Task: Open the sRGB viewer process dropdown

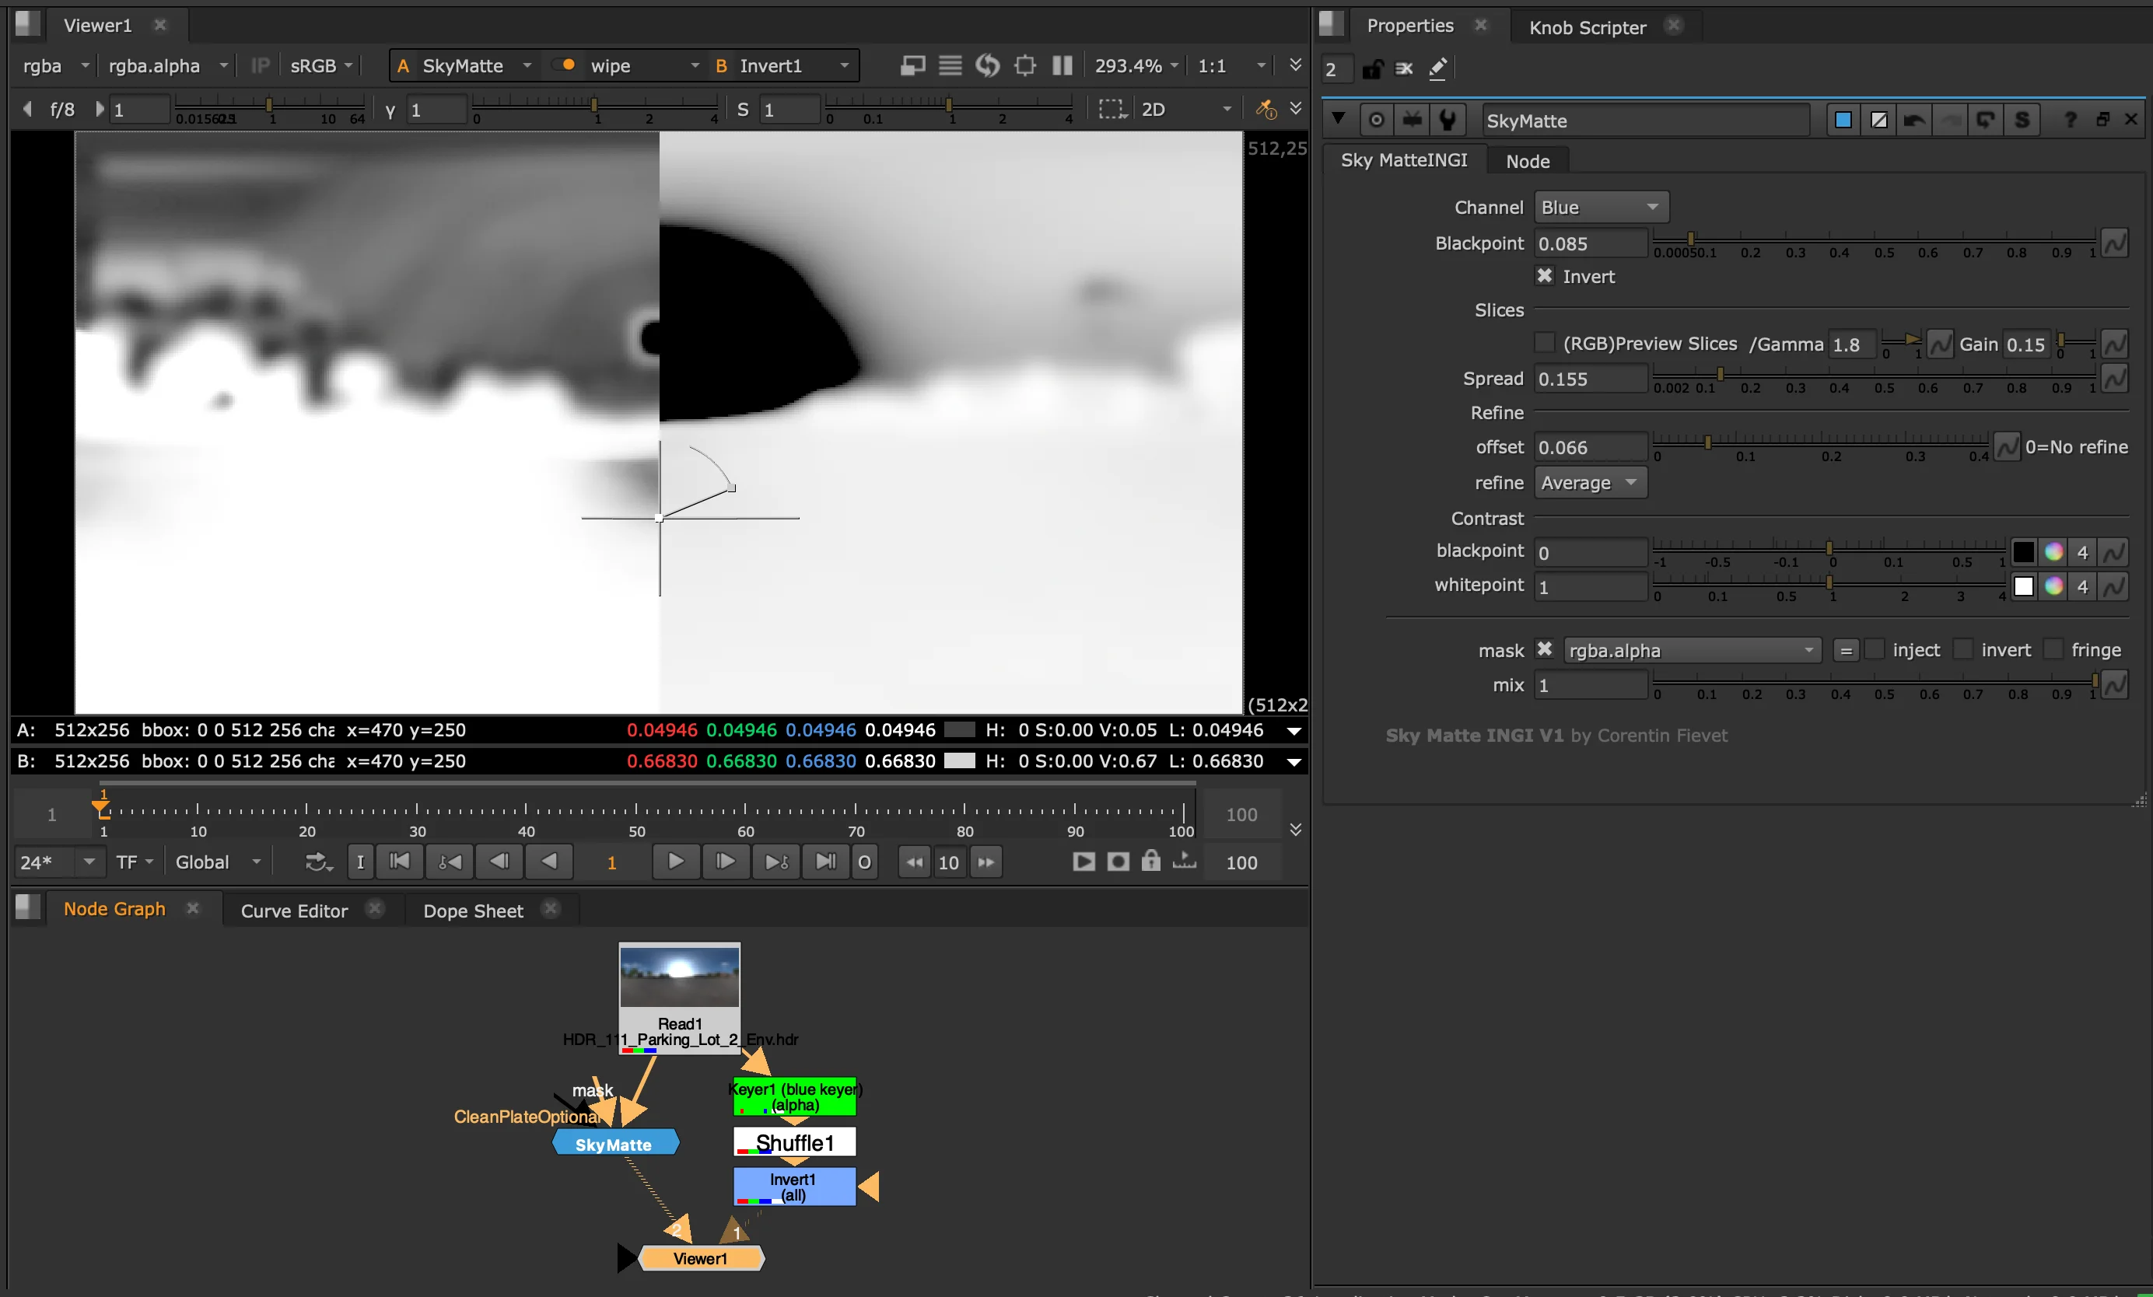Action: click(320, 65)
